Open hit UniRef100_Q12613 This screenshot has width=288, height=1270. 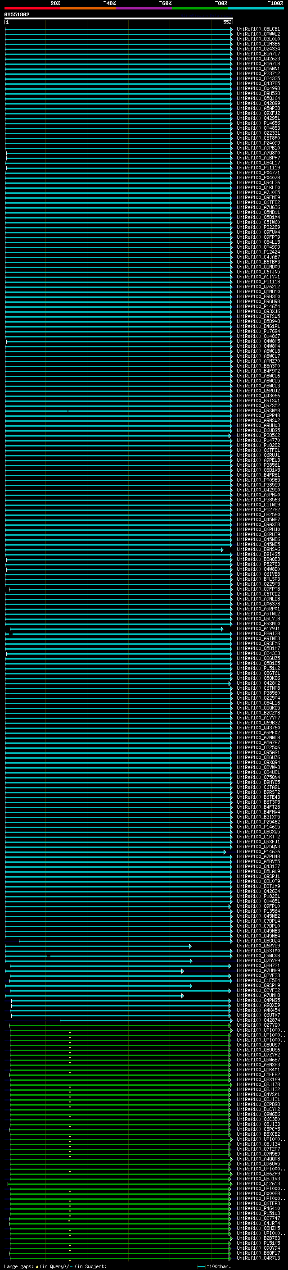click(x=258, y=1184)
